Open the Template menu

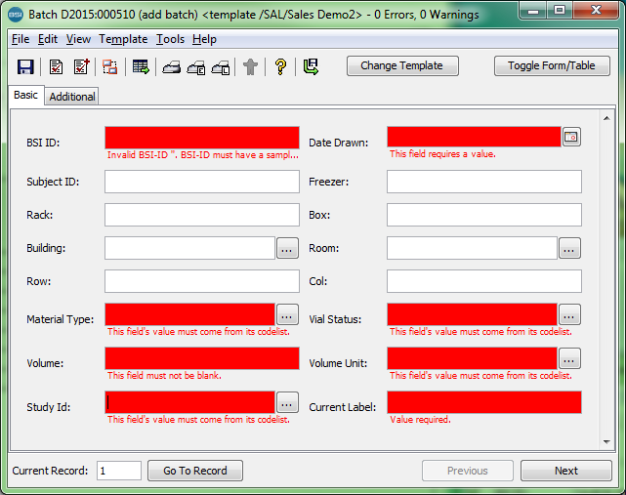click(x=123, y=39)
